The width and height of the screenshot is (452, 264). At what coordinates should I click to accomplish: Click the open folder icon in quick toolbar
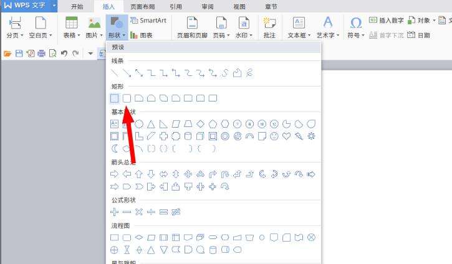point(7,54)
